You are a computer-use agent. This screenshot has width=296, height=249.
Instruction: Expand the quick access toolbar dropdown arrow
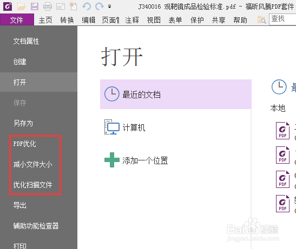coord(109,6)
